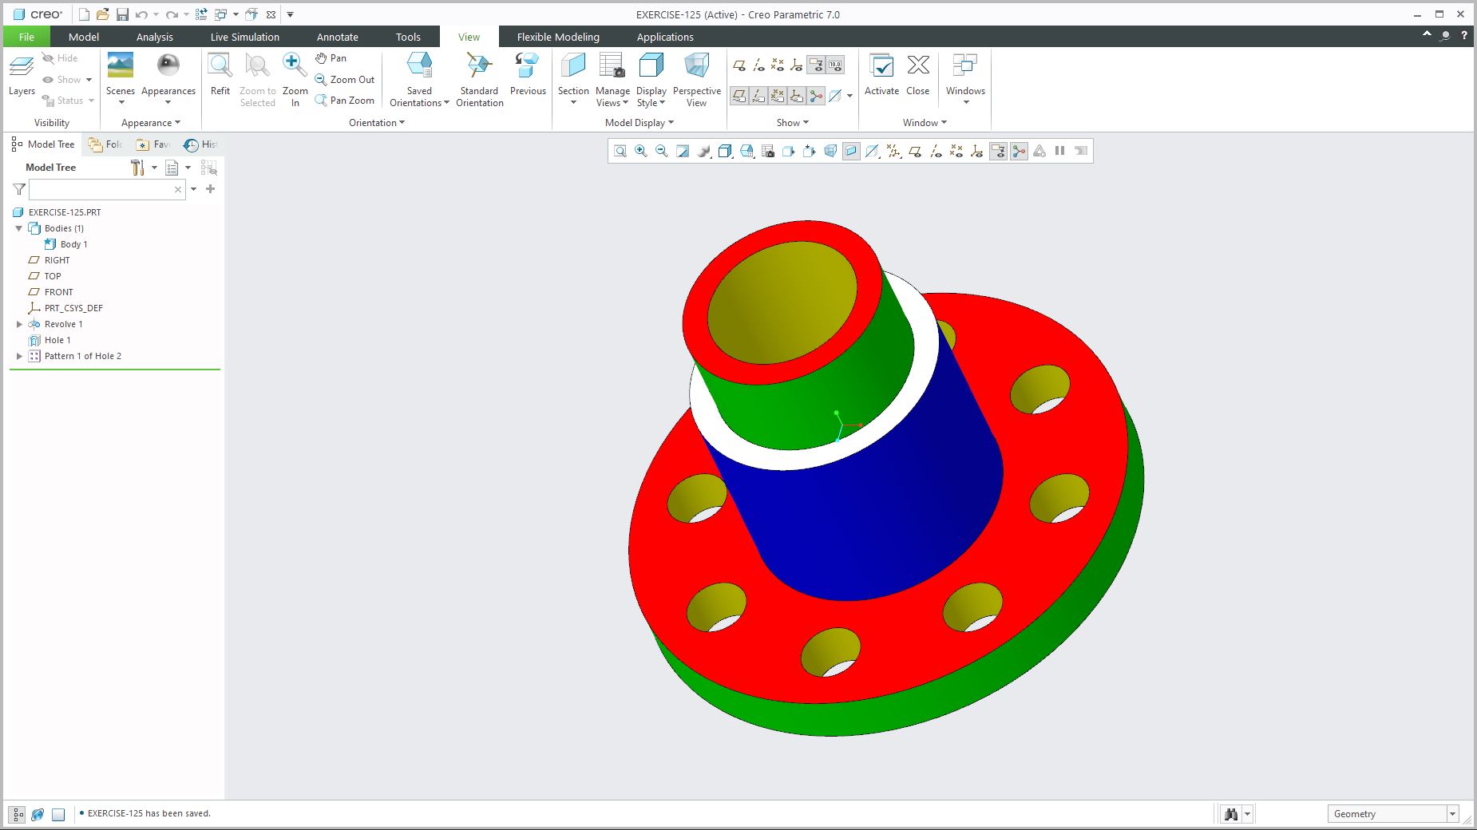Expand the Show group dropdown

(793, 123)
